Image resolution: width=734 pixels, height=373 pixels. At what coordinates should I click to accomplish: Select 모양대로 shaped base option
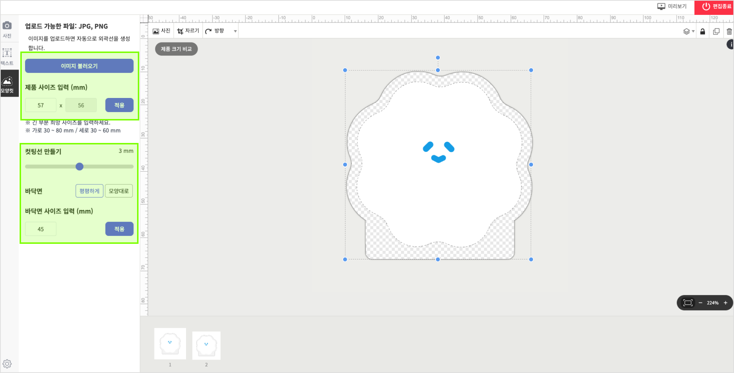pyautogui.click(x=119, y=191)
